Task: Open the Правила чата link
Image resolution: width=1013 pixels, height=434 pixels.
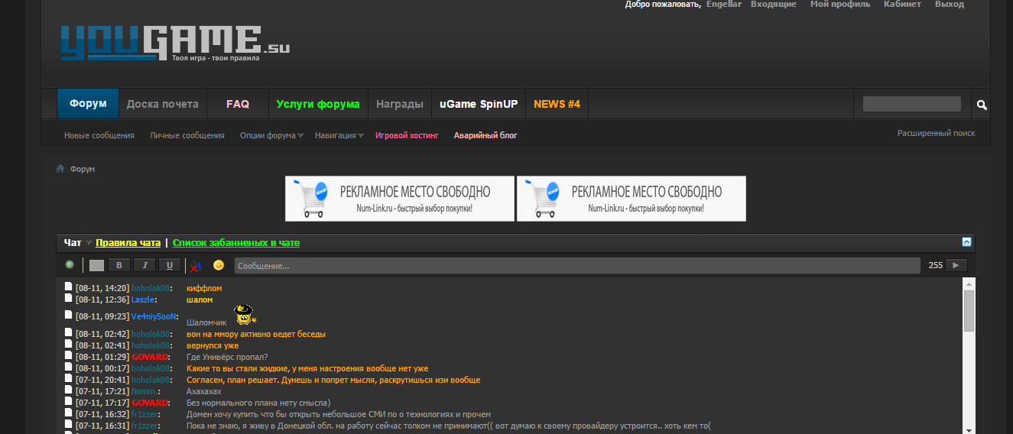Action: pos(128,243)
